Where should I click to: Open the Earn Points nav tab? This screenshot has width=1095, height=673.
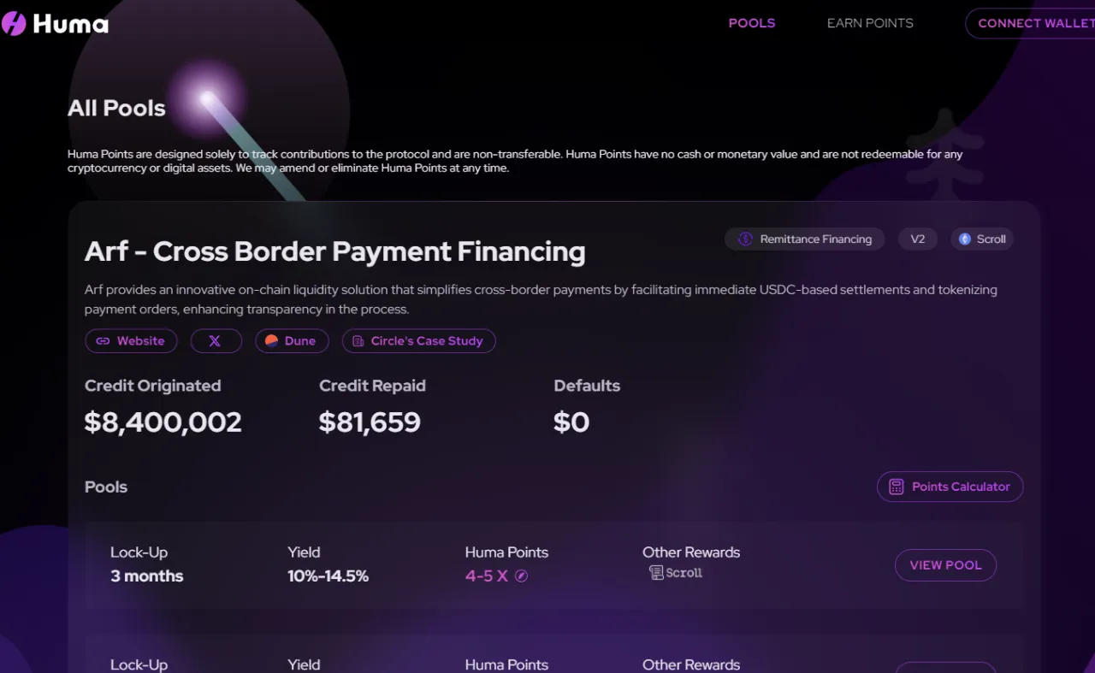(870, 23)
